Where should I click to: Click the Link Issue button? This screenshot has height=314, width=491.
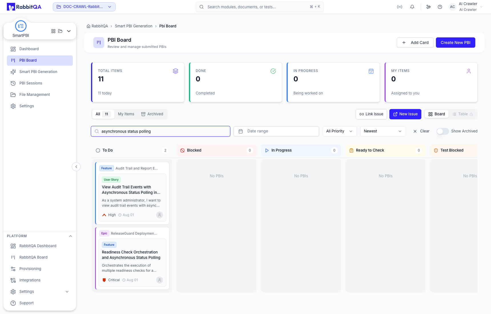(x=371, y=114)
